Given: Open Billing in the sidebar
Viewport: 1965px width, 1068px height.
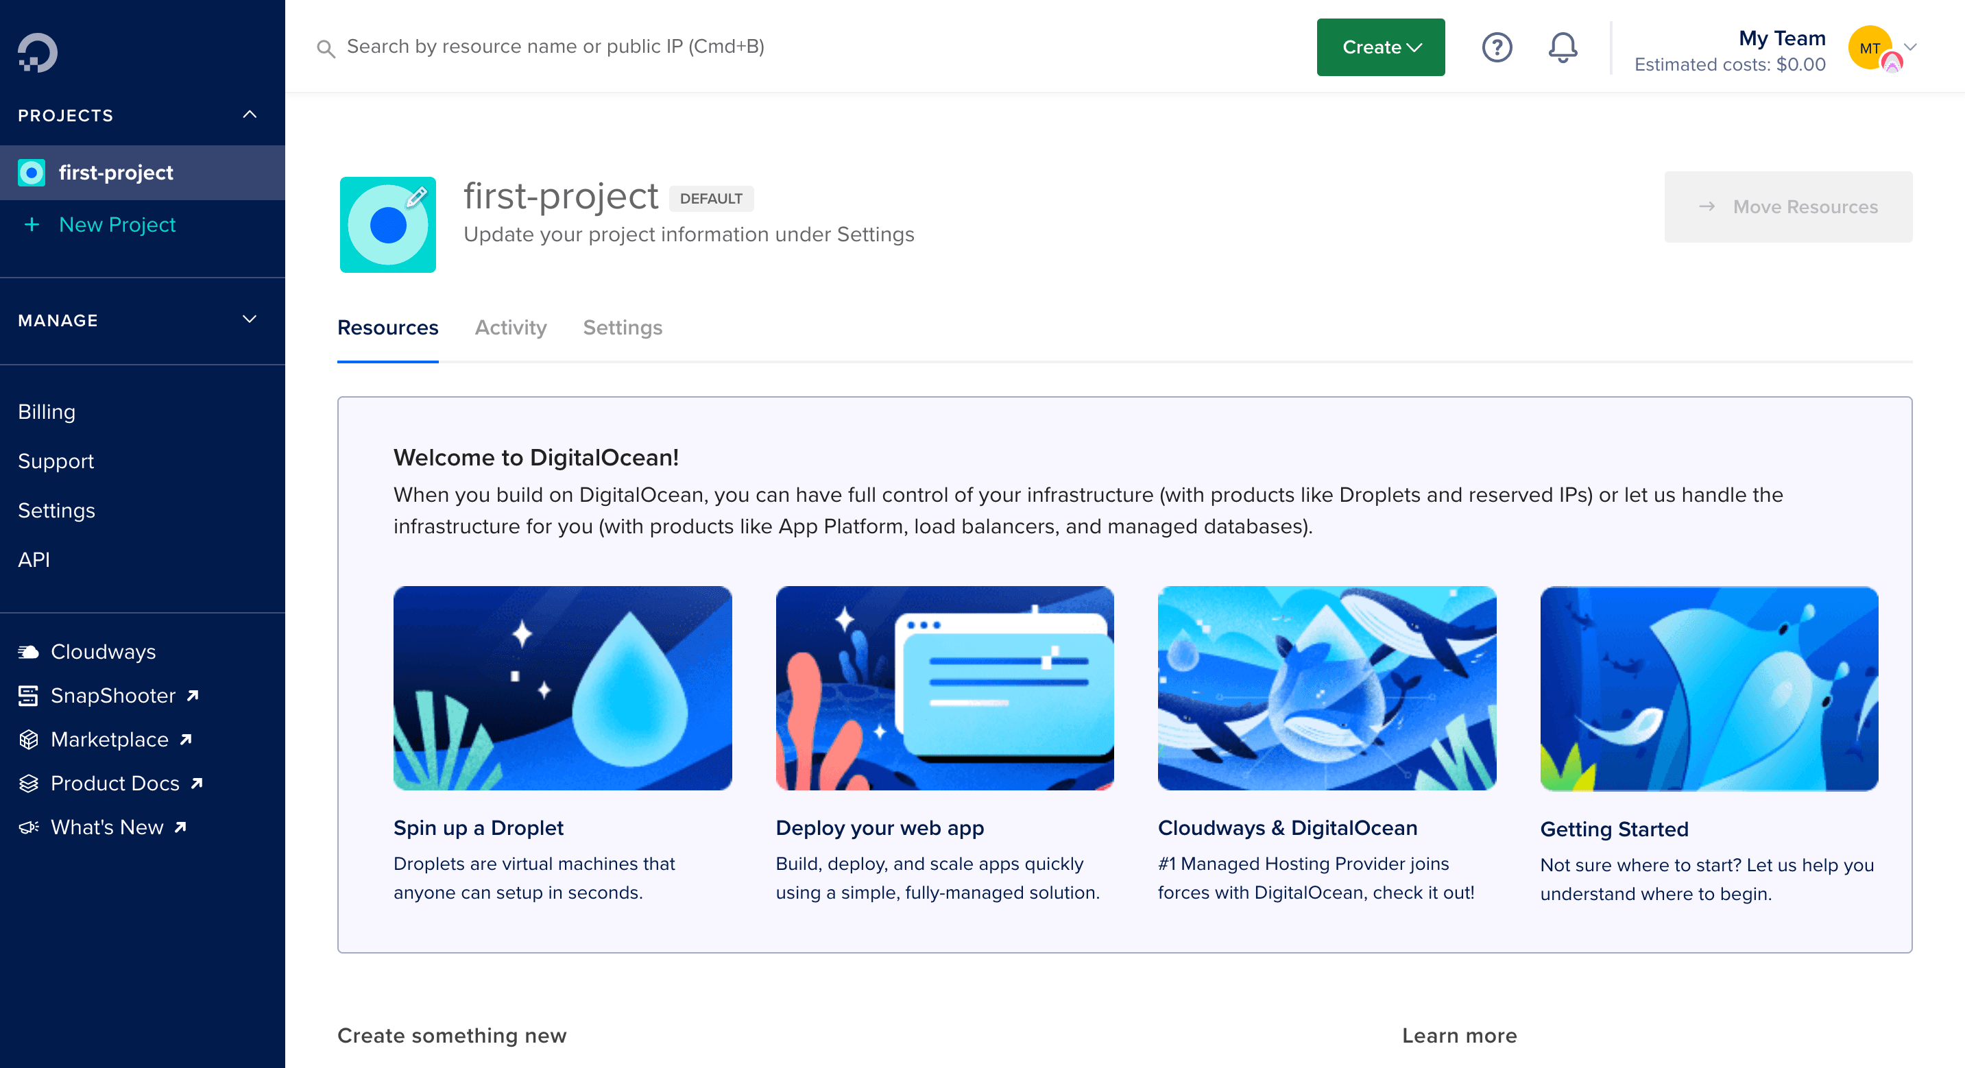Looking at the screenshot, I should pyautogui.click(x=47, y=412).
